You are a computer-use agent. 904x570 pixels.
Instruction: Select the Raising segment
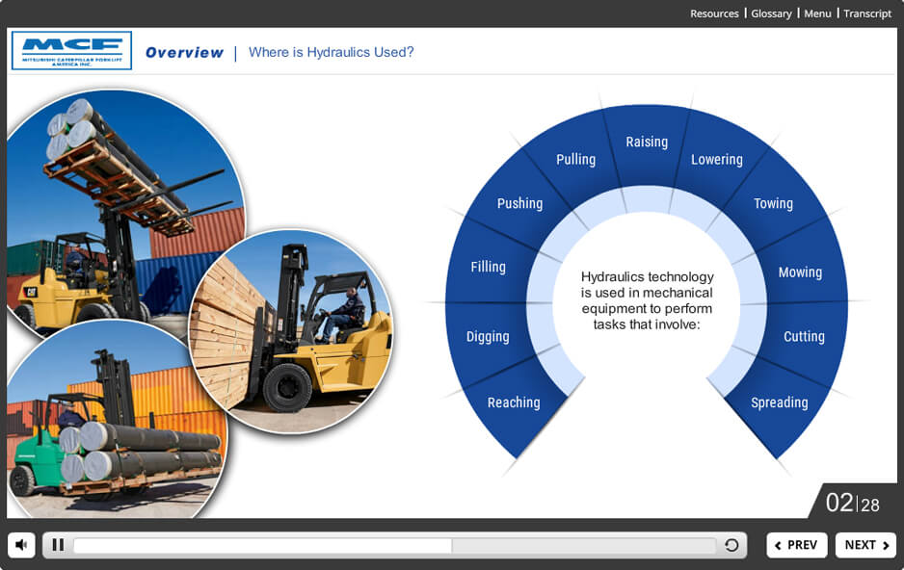pos(647,142)
